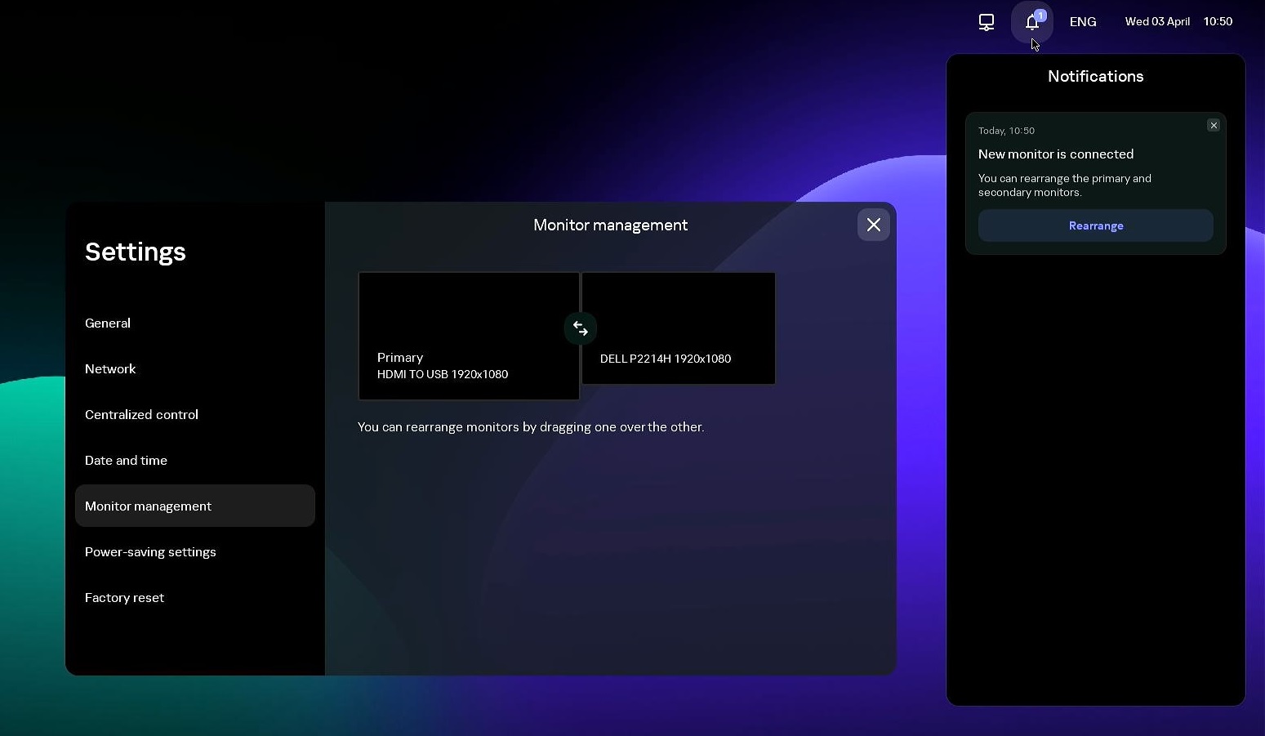Select Monitor management in the sidebar

(x=148, y=506)
